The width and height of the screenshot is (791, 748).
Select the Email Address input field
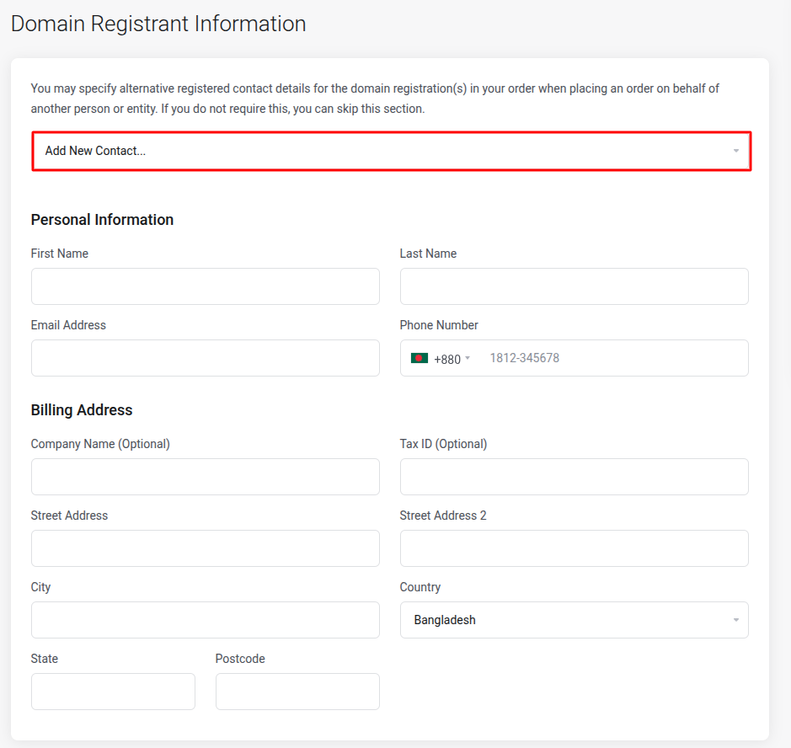pyautogui.click(x=205, y=358)
